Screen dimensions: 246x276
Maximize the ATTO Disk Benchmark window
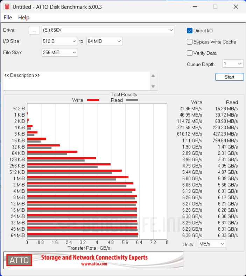(215, 7)
